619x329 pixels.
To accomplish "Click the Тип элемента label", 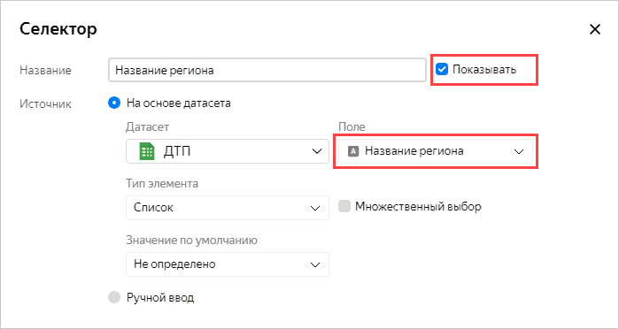I will (162, 184).
